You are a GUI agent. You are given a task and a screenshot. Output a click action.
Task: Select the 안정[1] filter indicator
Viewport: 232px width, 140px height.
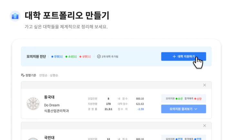tap(57, 57)
